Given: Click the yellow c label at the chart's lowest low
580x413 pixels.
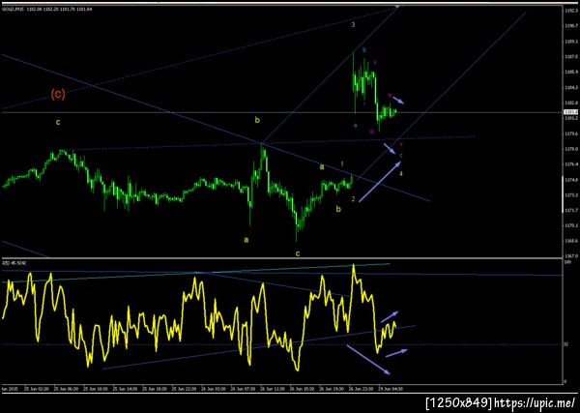Looking at the screenshot, I should click(x=298, y=253).
